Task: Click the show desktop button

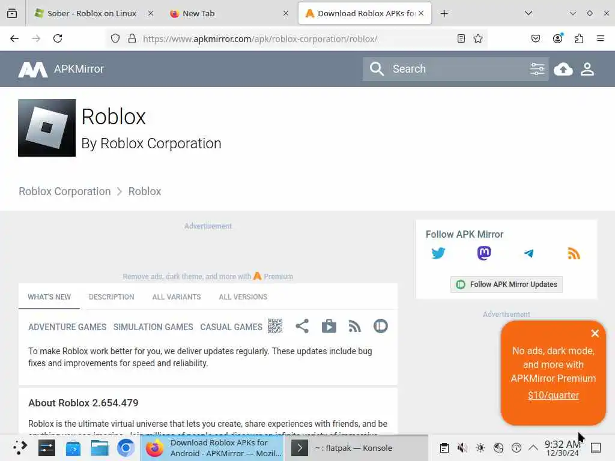Action: (x=596, y=448)
